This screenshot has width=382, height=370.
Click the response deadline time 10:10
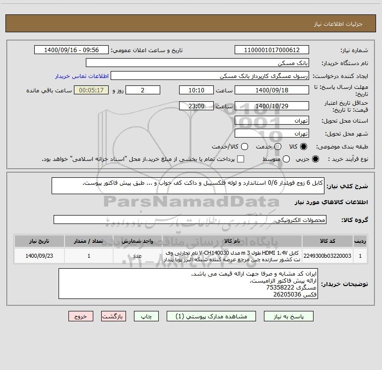point(196,90)
